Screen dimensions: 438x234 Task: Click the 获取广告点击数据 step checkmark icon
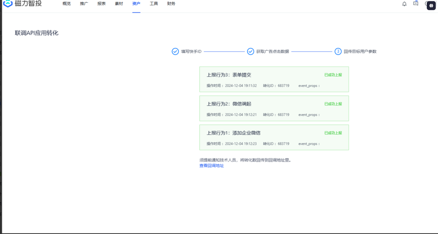pyautogui.click(x=250, y=51)
